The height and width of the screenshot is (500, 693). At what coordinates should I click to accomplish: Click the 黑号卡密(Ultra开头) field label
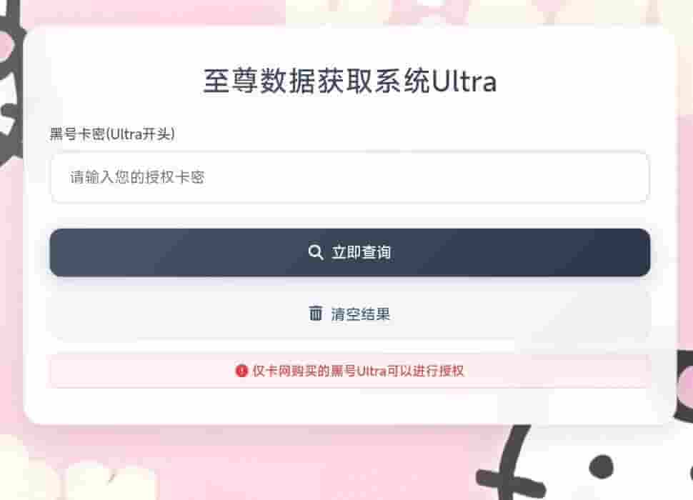112,134
